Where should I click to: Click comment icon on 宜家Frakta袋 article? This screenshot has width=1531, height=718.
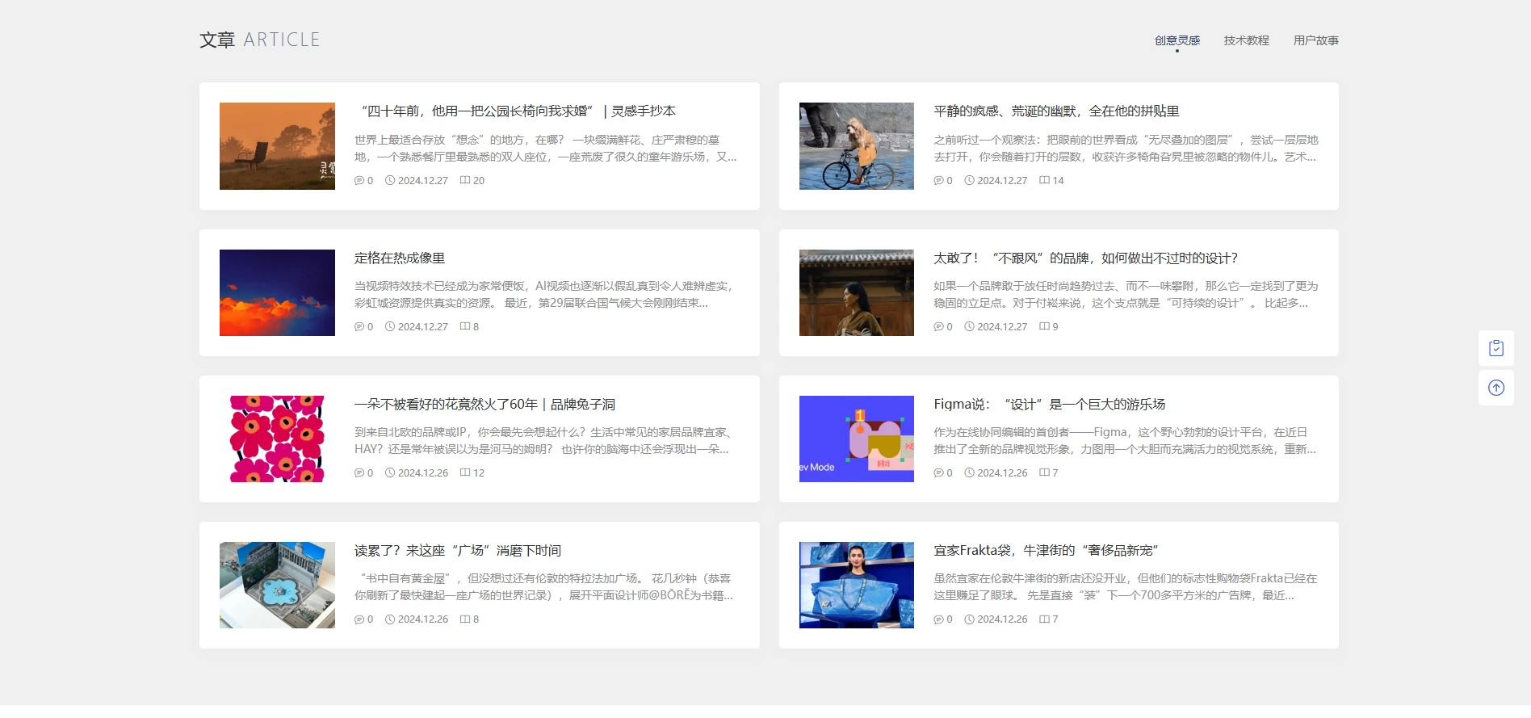[x=938, y=619]
